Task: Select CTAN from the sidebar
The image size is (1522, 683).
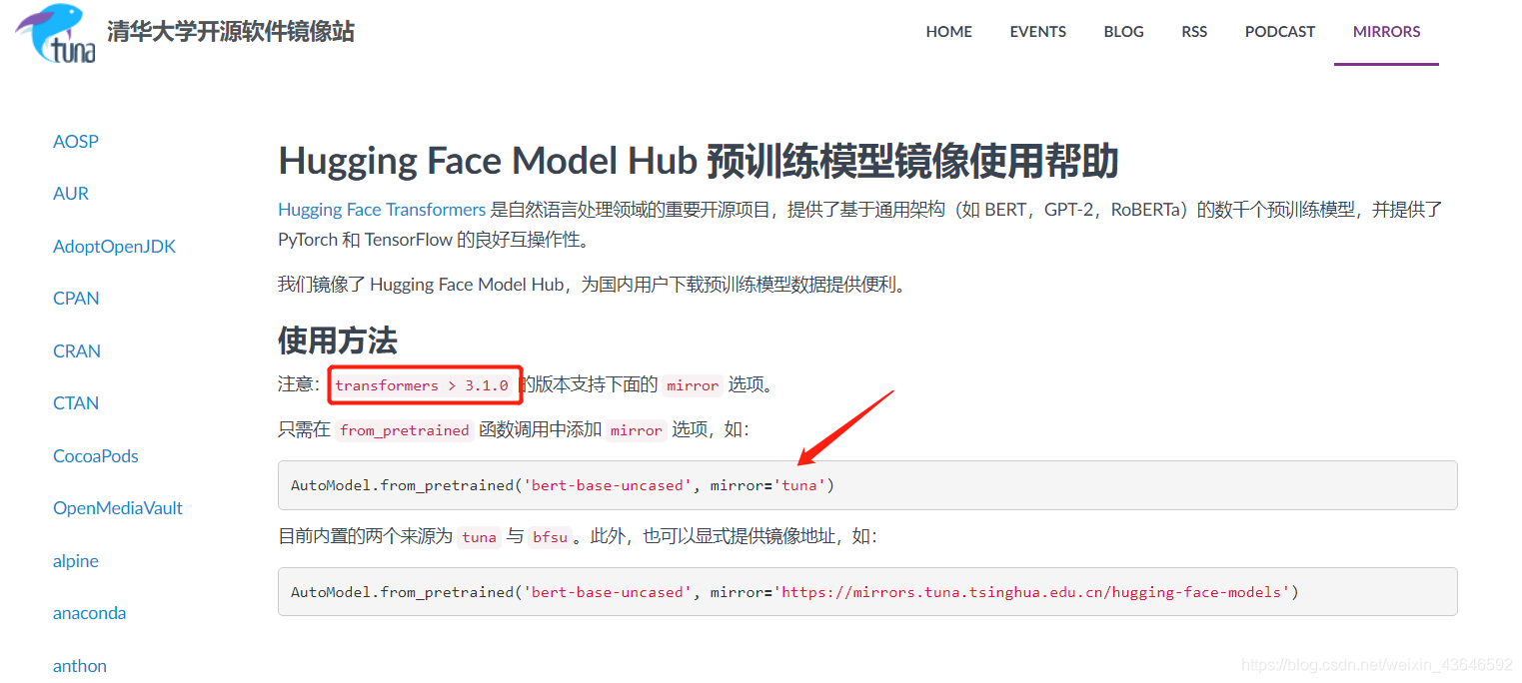Action: pyautogui.click(x=75, y=402)
